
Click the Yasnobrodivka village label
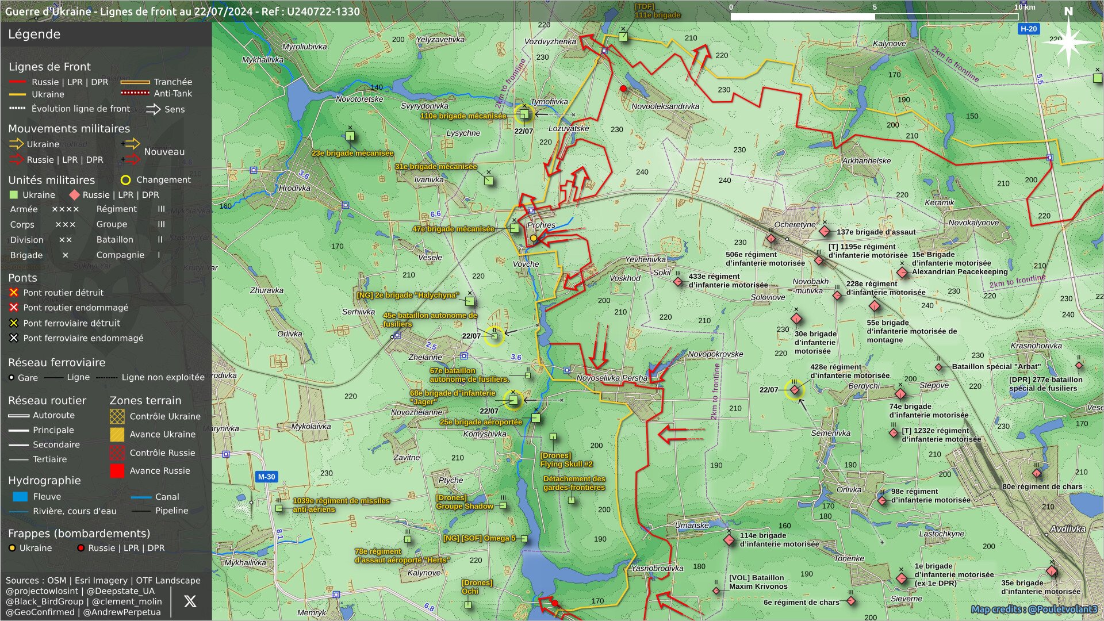tap(657, 568)
